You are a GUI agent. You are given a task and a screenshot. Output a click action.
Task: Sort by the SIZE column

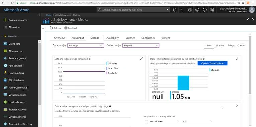point(184,122)
